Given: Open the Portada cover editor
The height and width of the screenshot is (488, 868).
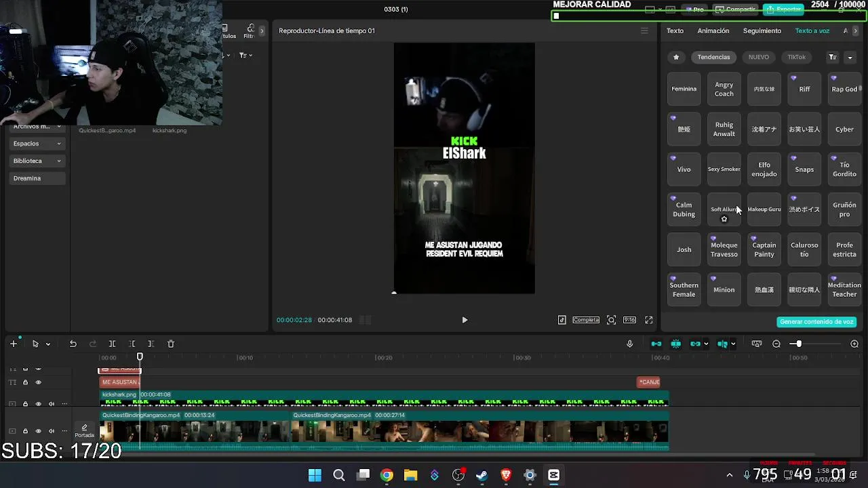Looking at the screenshot, I should (84, 431).
